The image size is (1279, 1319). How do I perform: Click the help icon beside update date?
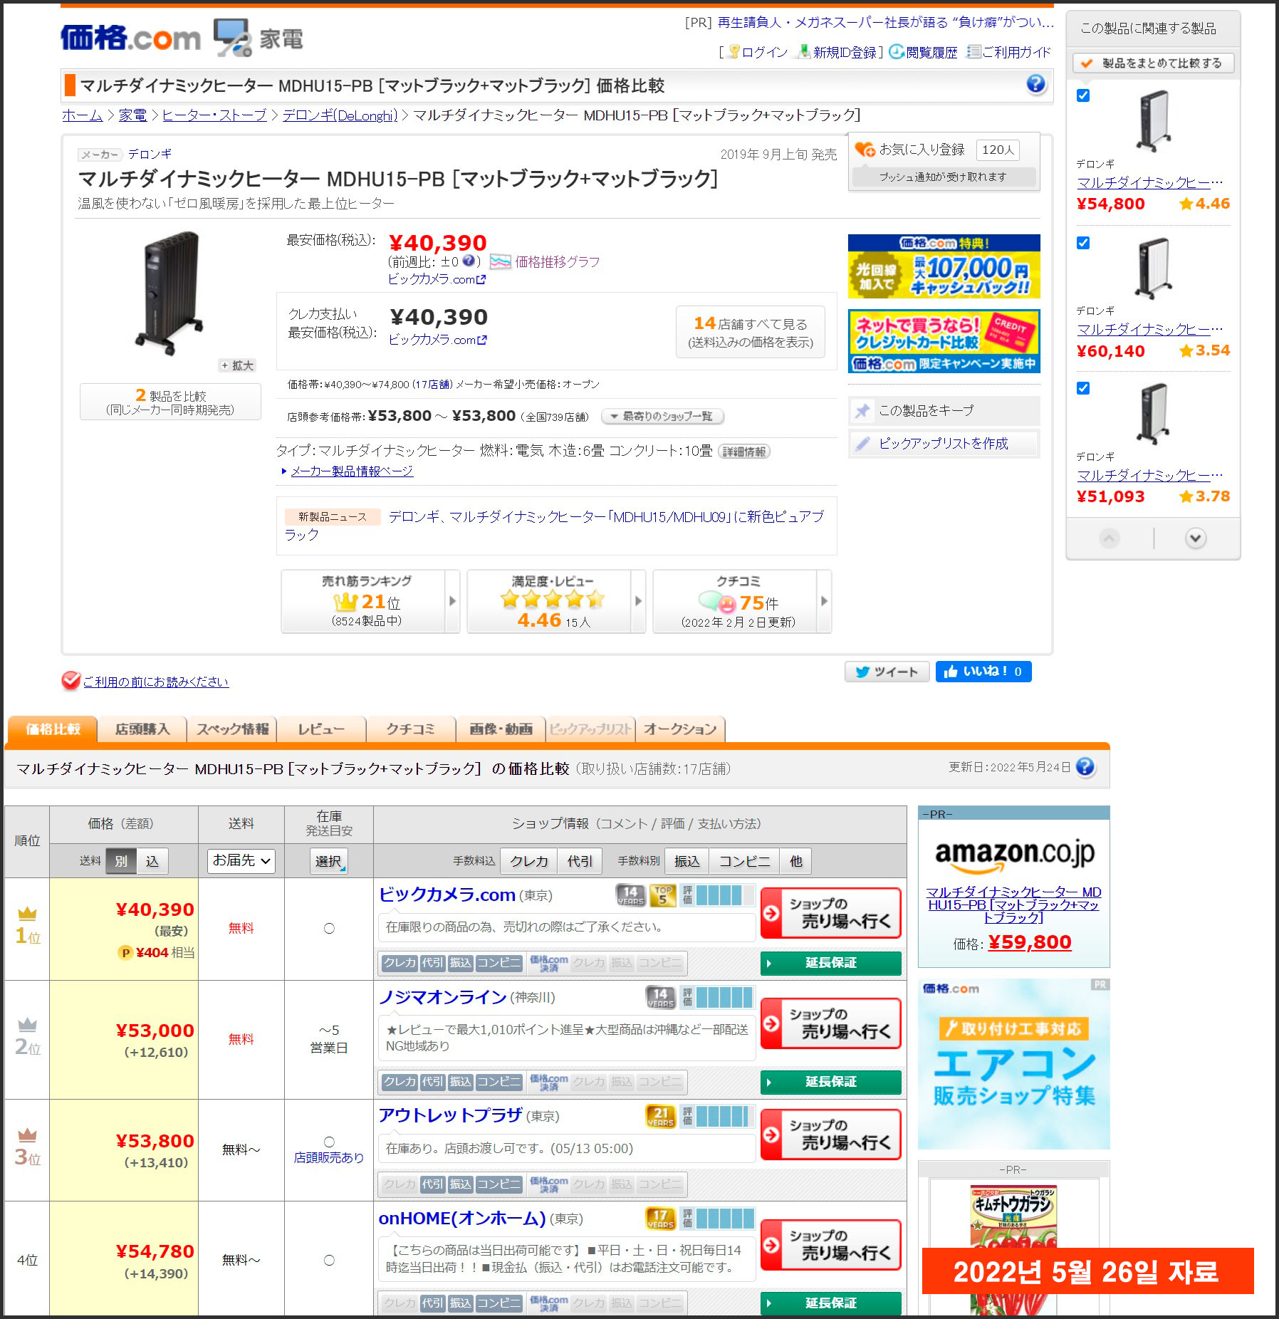click(x=1085, y=767)
